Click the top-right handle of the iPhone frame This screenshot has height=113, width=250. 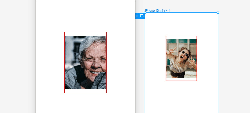(x=218, y=13)
